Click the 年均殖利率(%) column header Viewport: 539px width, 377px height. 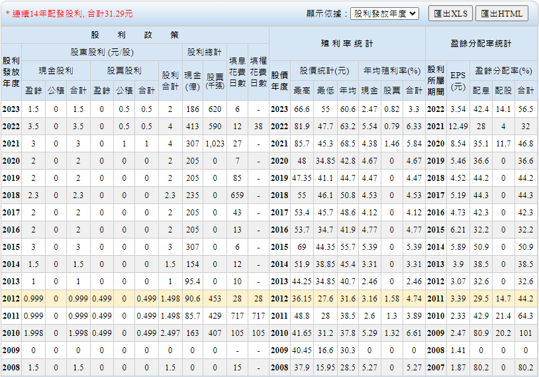pos(392,70)
